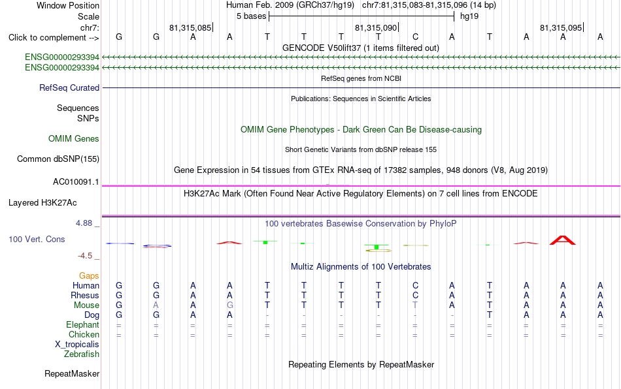This screenshot has width=621, height=389.
Task: Click the PhyloP Basewise Conservation title
Action: pyautogui.click(x=361, y=223)
